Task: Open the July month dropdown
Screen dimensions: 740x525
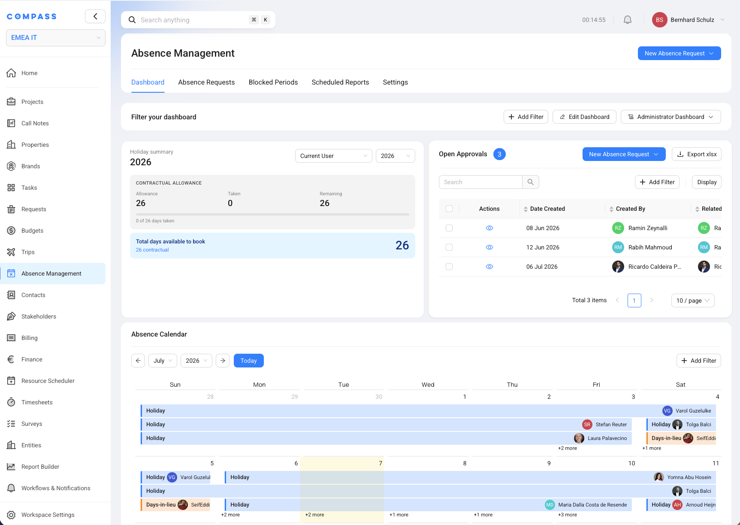Action: tap(163, 361)
